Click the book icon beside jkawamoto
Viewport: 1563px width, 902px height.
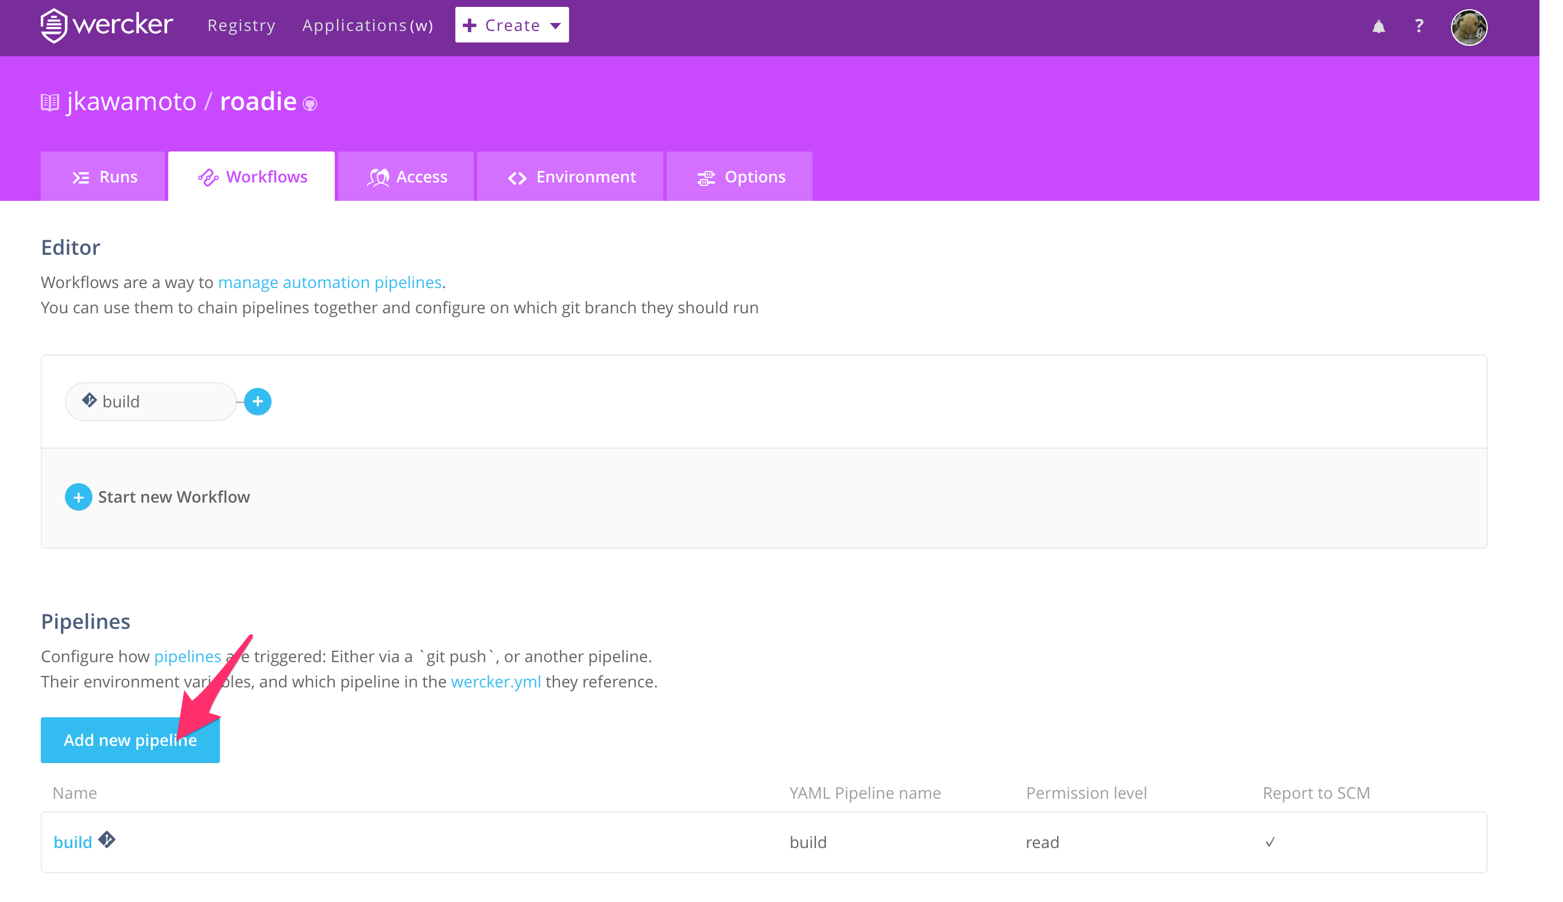pyautogui.click(x=49, y=102)
